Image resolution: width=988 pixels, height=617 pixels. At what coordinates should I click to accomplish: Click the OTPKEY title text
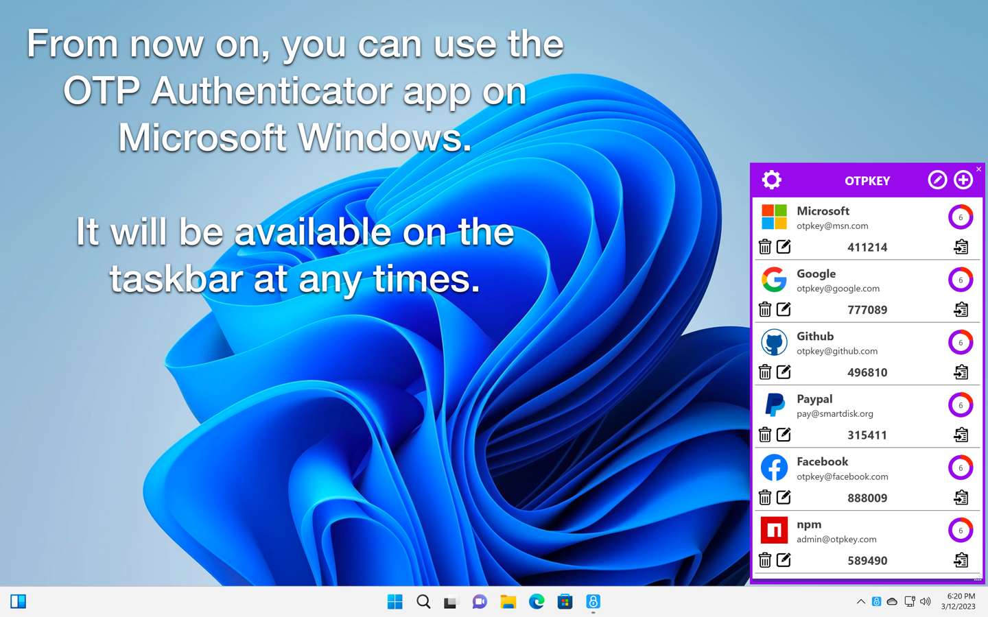tap(867, 181)
